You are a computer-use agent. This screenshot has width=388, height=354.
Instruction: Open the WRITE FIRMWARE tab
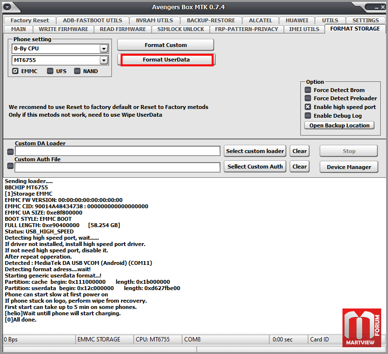pyautogui.click(x=63, y=29)
